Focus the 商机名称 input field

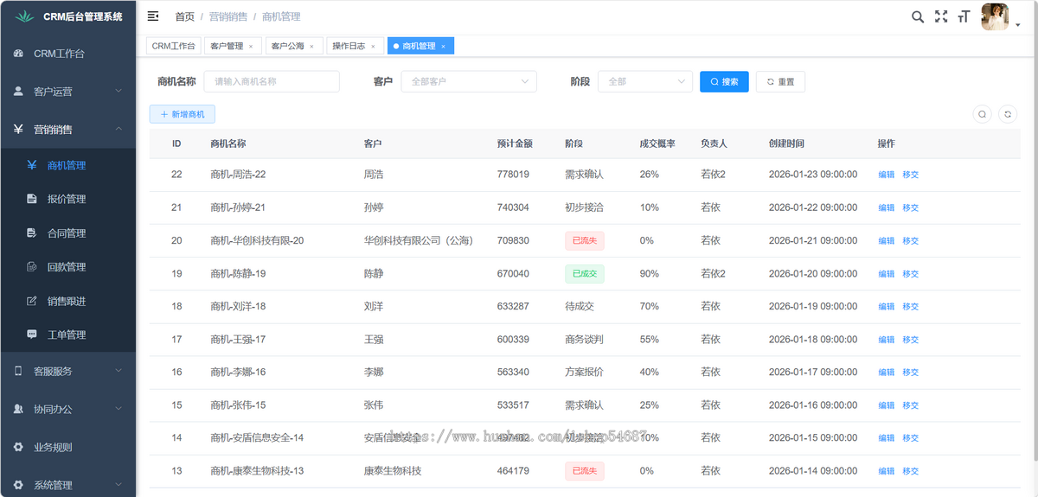[x=272, y=81]
